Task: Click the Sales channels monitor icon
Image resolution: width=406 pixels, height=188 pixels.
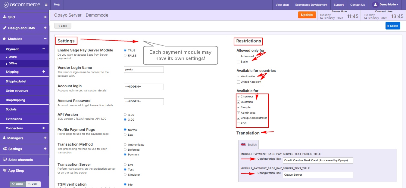Action: click(5, 160)
